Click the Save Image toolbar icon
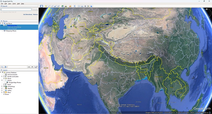The height and width of the screenshot is (114, 212). tap(85, 6)
